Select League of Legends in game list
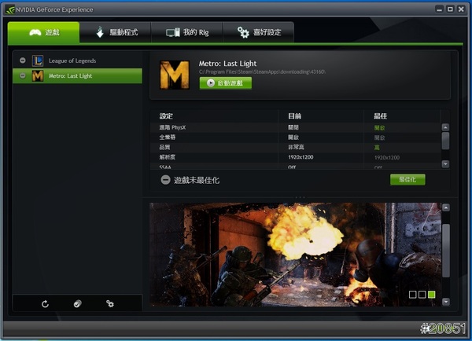 pos(77,60)
